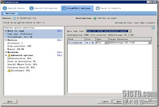
Task: Minimize the Conversion window
Action: point(148,2)
